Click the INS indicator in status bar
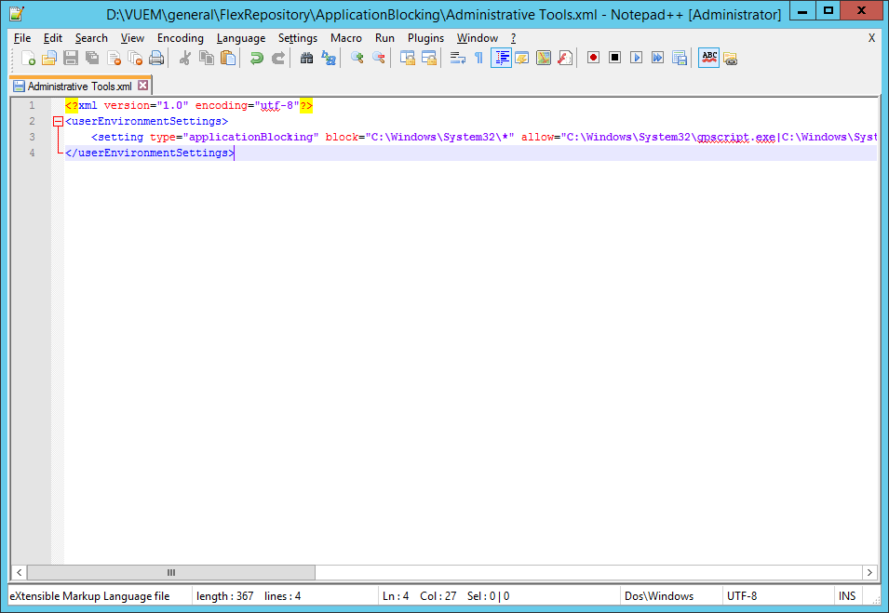Viewport: 889px width, 613px height. pyautogui.click(x=847, y=596)
